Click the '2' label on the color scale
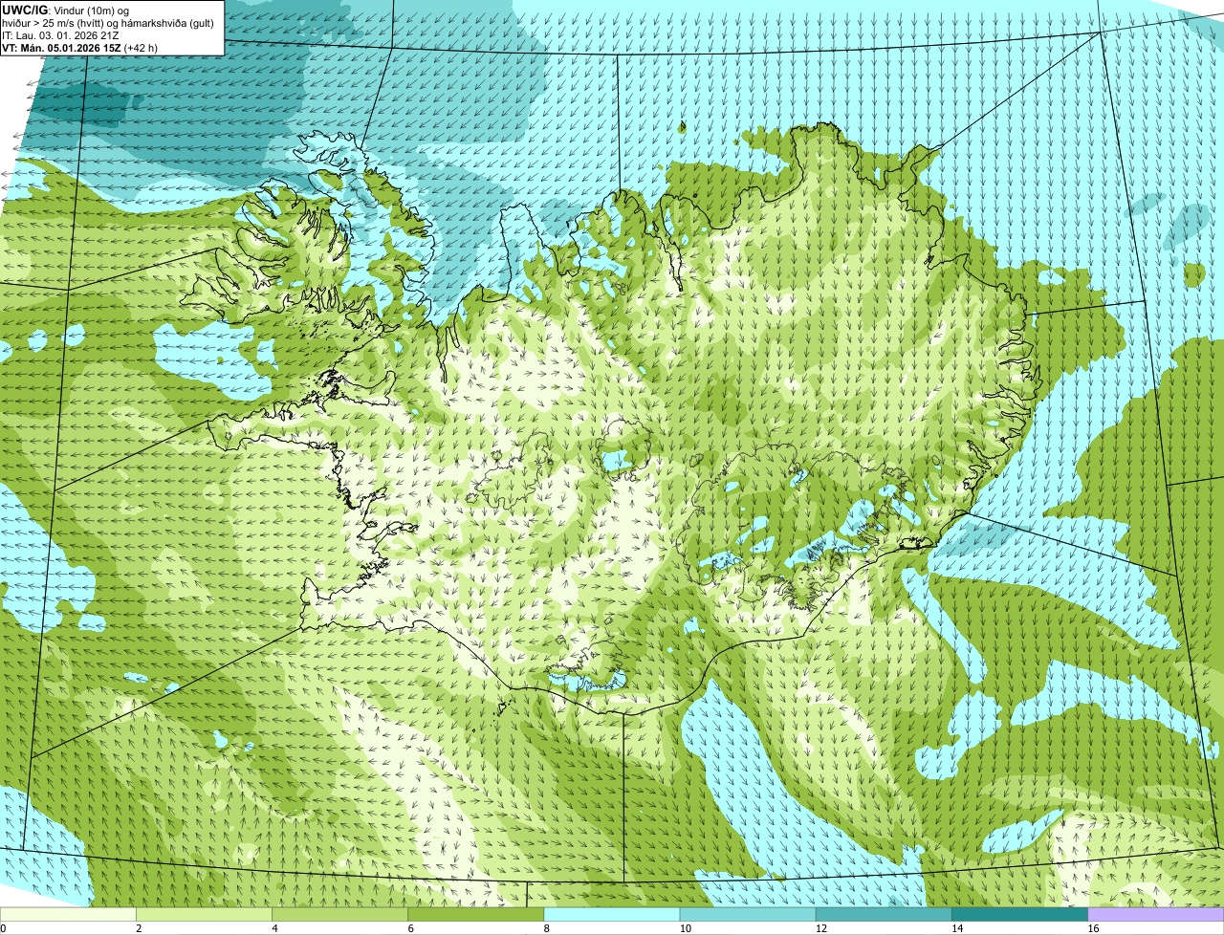Viewport: 1224px width, 935px height. pyautogui.click(x=139, y=928)
